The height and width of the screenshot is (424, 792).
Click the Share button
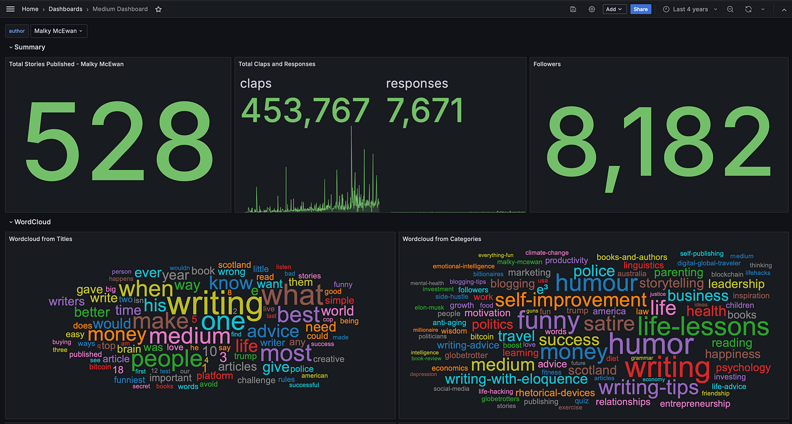point(640,9)
